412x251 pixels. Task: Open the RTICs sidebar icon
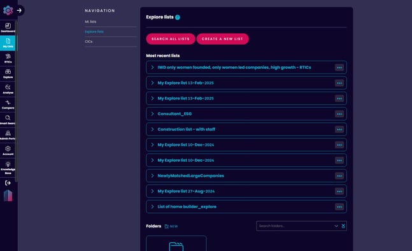tap(8, 58)
